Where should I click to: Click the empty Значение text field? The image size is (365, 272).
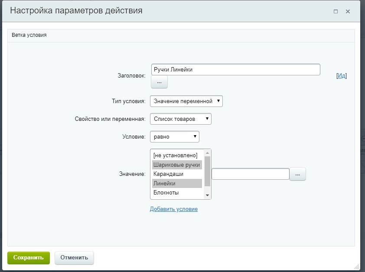pyautogui.click(x=251, y=174)
